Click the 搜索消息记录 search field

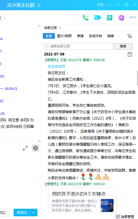(x=78, y=46)
